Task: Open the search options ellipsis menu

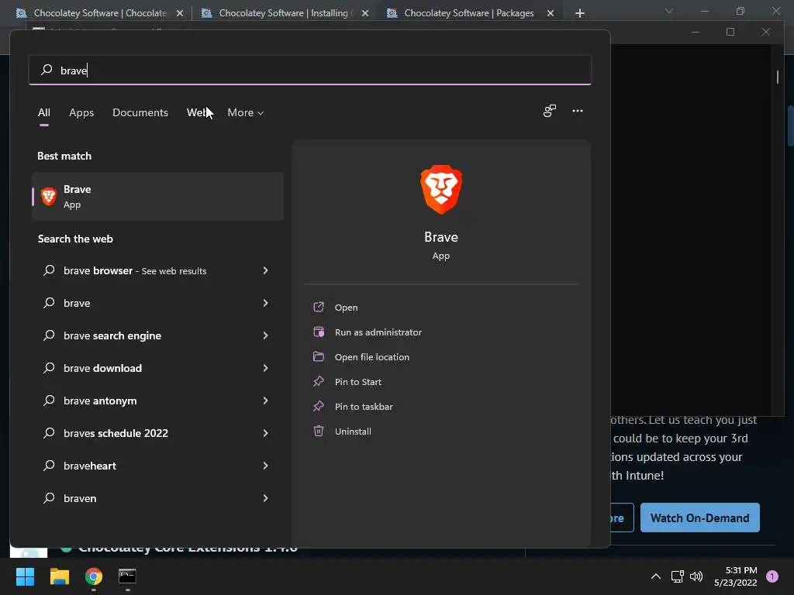Action: tap(577, 111)
